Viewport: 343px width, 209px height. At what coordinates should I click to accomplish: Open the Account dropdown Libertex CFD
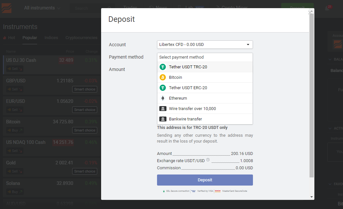[205, 45]
